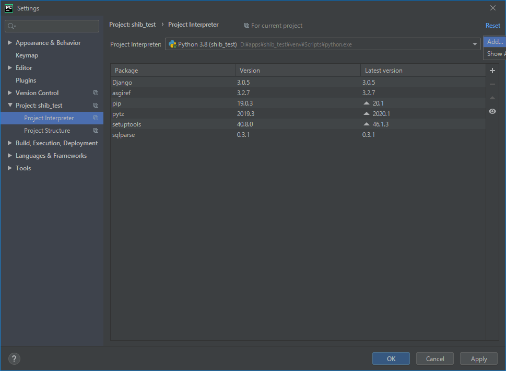The image size is (506, 371).
Task: Click the copy-settings icon beside Version Control
Action: pos(95,92)
